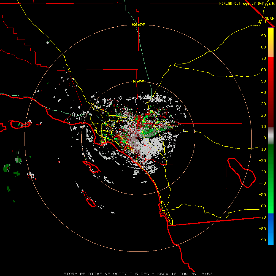Select the yellow-orange segment of the velocity color bar
This screenshot has height=276, width=276.
271,42
